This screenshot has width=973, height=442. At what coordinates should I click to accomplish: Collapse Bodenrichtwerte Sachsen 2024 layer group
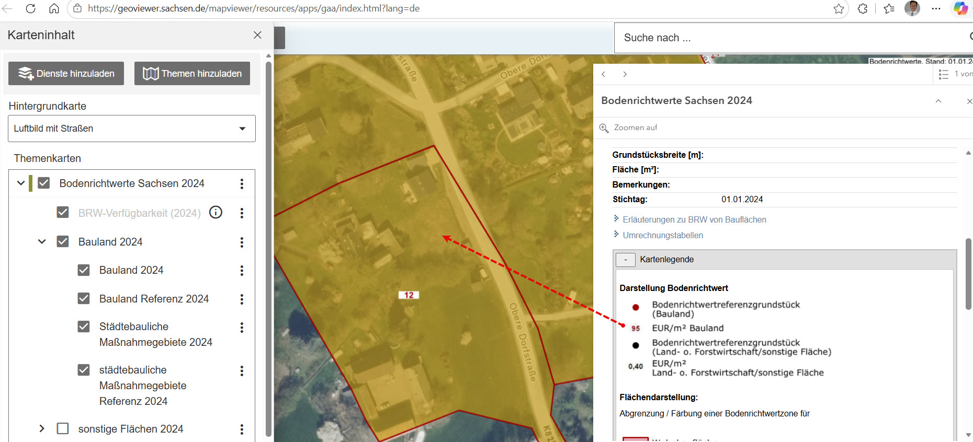(21, 183)
